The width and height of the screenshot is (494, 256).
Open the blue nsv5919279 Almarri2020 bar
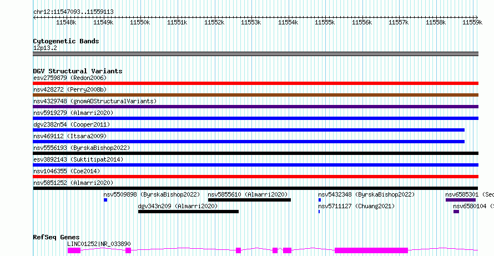(x=255, y=118)
